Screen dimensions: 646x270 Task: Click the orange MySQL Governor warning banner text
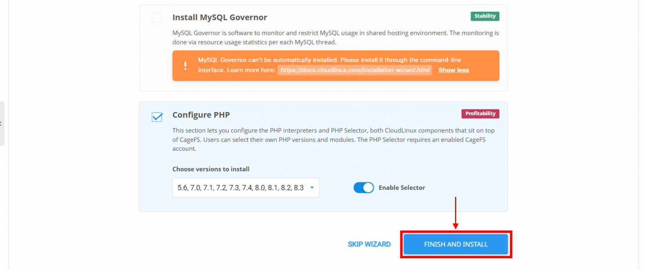click(x=330, y=65)
